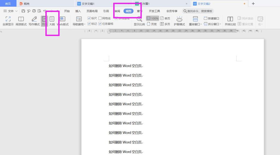
Task: Click the 输出为PDF icon beside save
Action: [x=28, y=11]
